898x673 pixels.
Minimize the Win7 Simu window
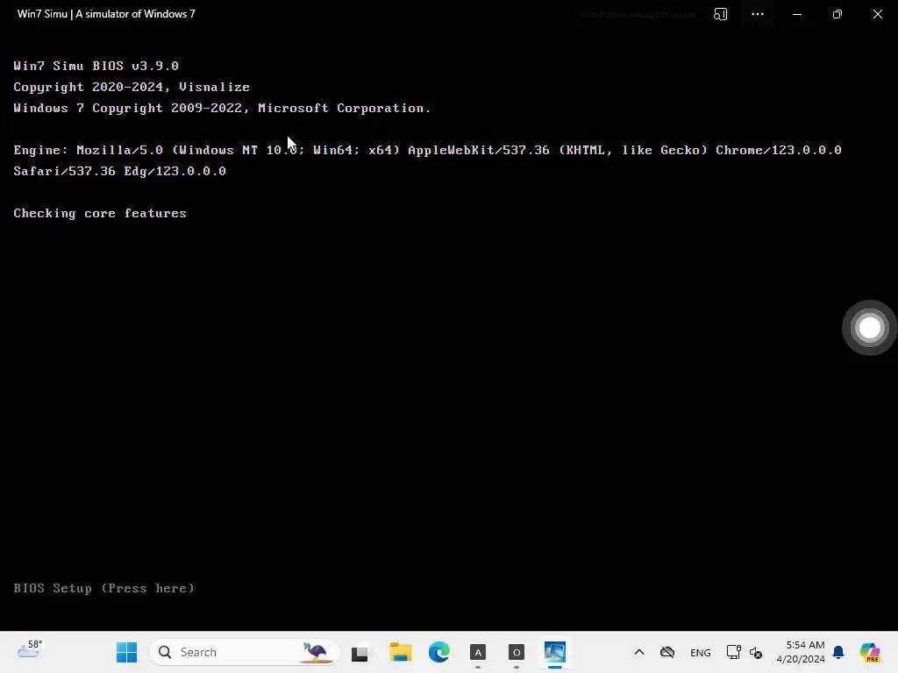(x=796, y=14)
